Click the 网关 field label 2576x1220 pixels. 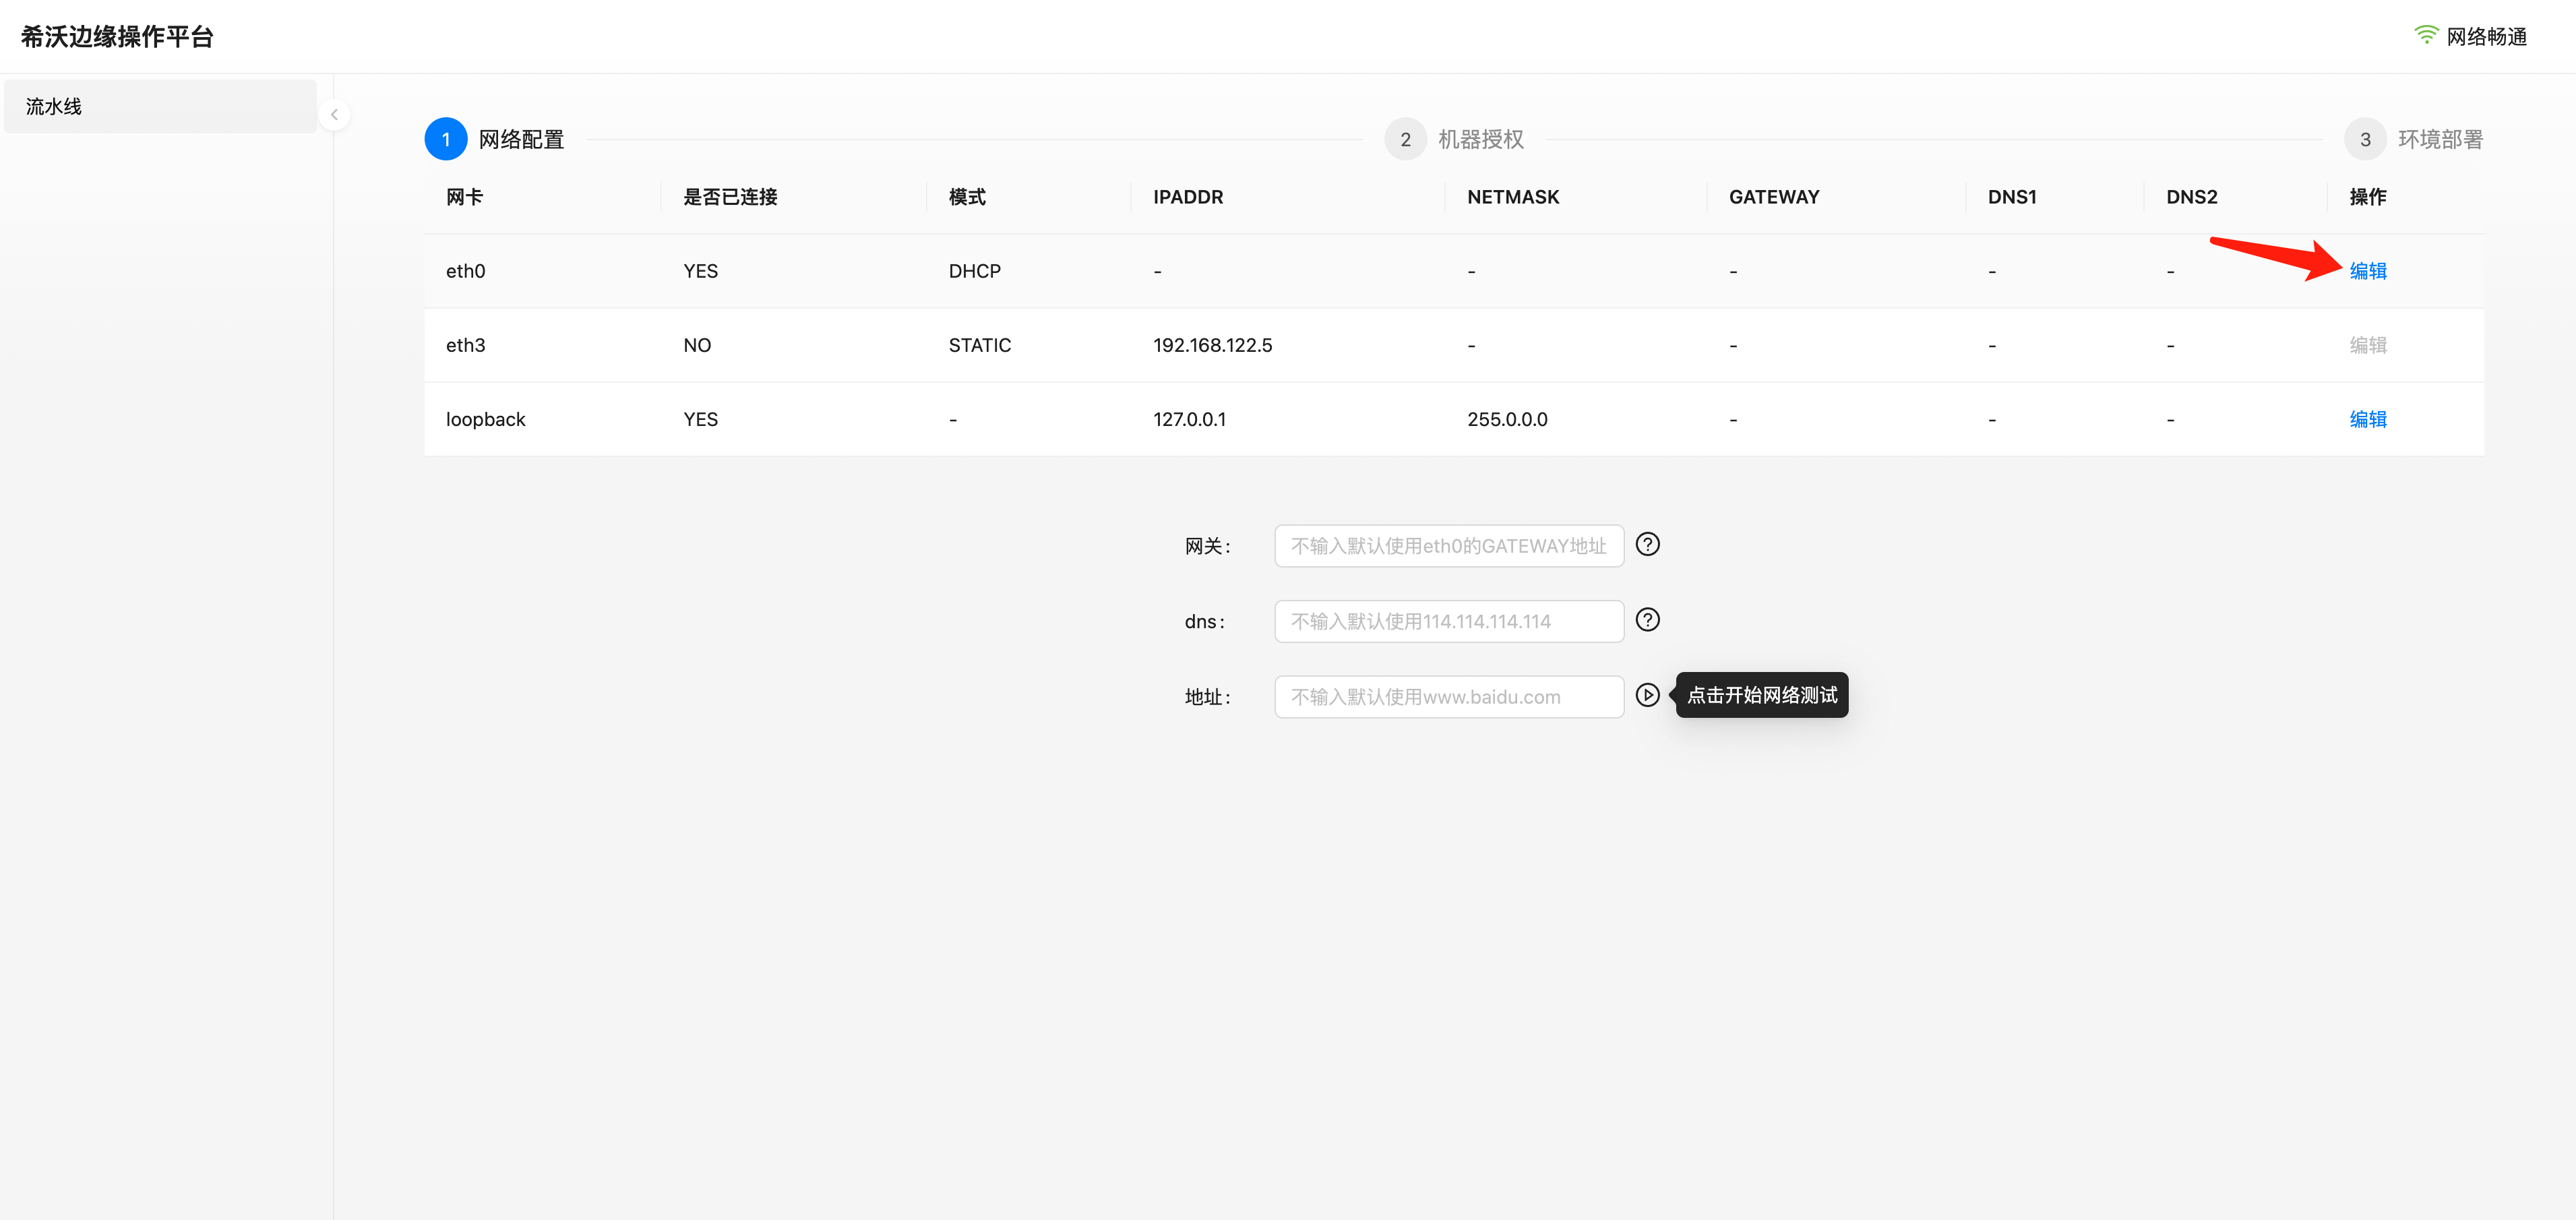tap(1207, 546)
